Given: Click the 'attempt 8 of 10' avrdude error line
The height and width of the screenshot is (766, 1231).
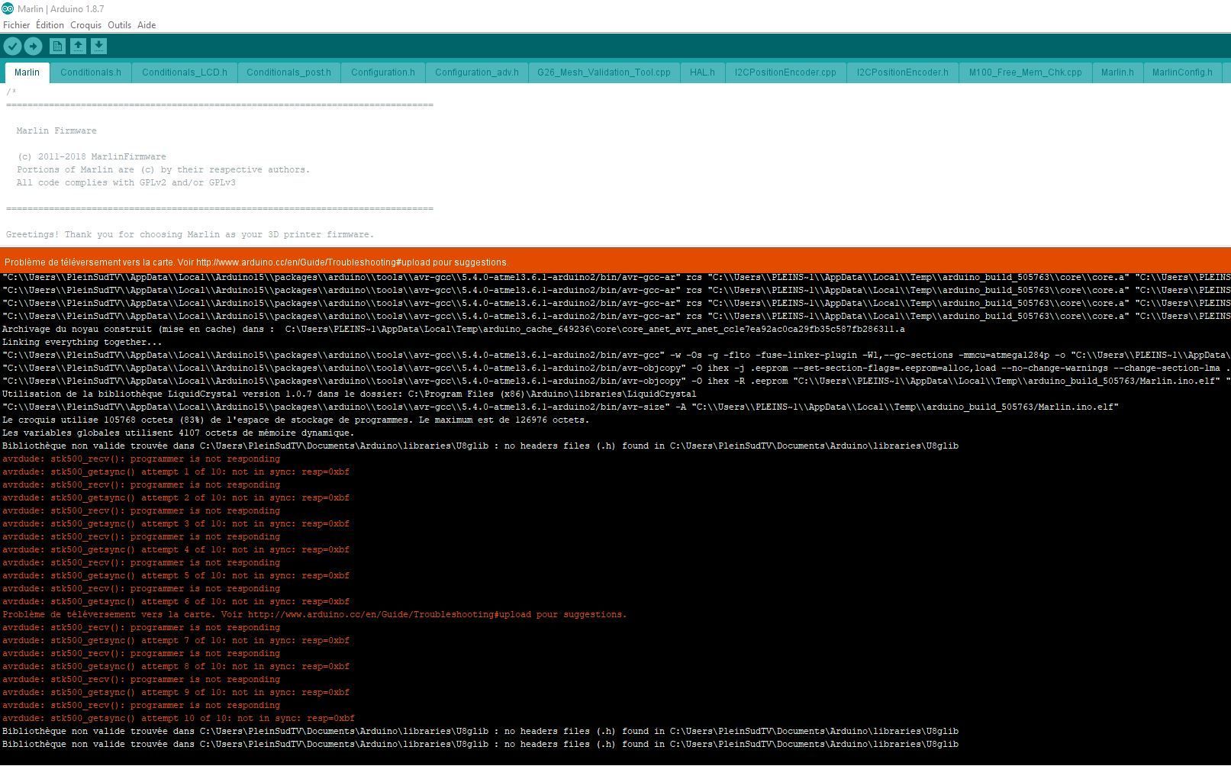Looking at the screenshot, I should click(176, 667).
